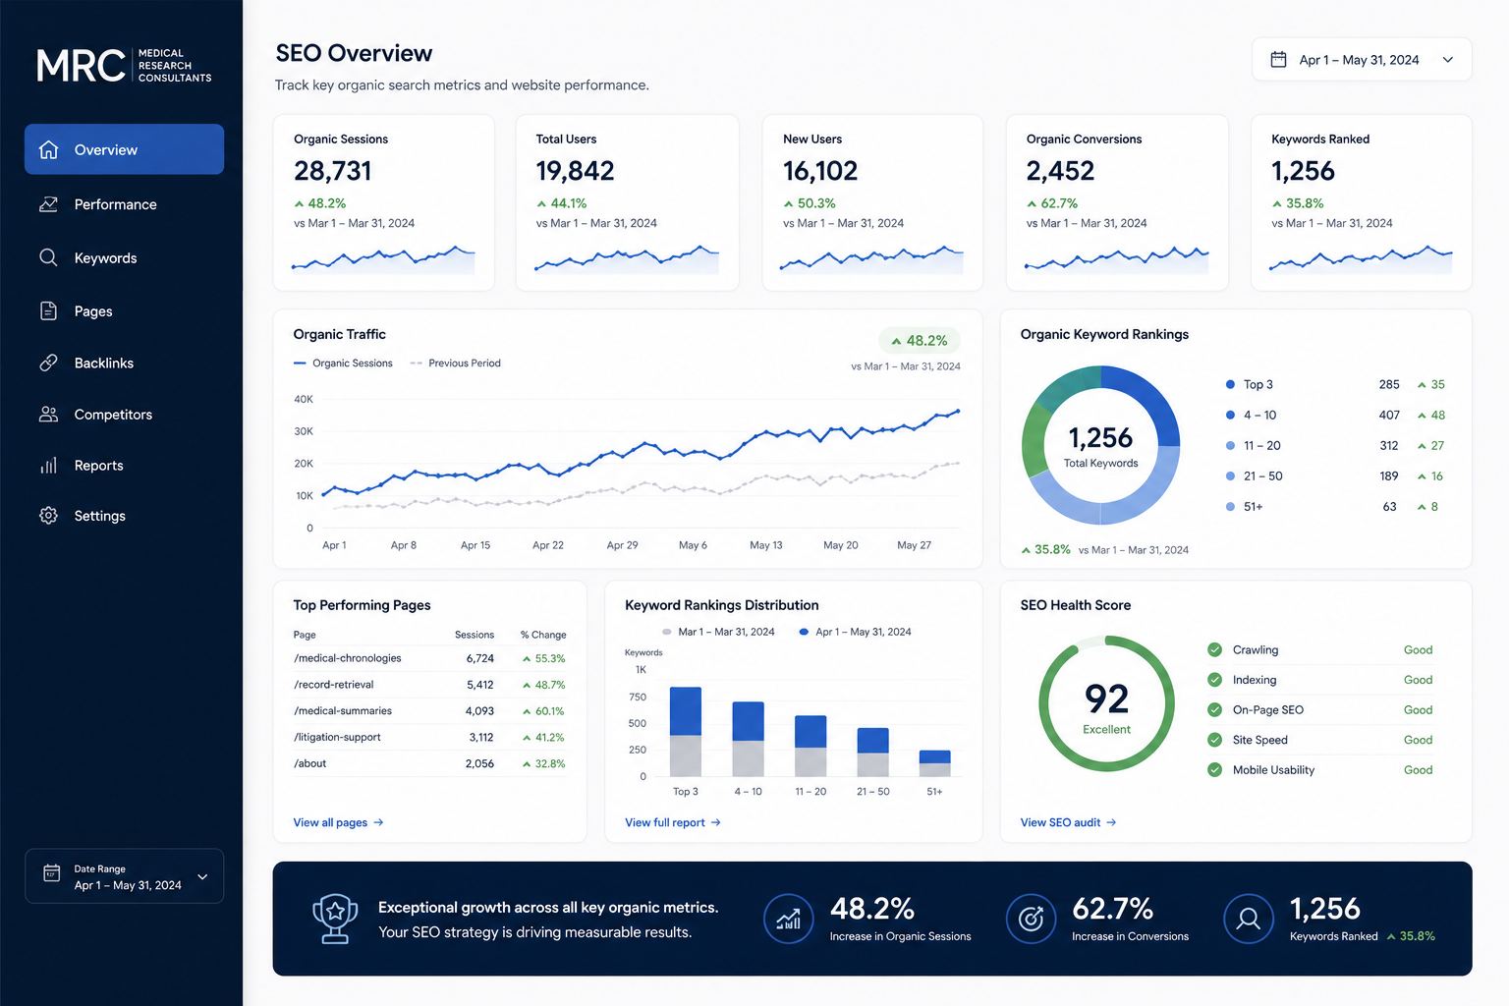Click the Pages document icon
1509x1006 pixels.
click(48, 310)
